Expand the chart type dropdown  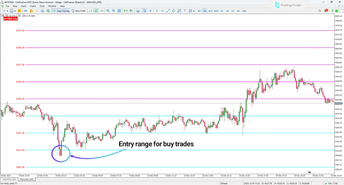[7, 11]
